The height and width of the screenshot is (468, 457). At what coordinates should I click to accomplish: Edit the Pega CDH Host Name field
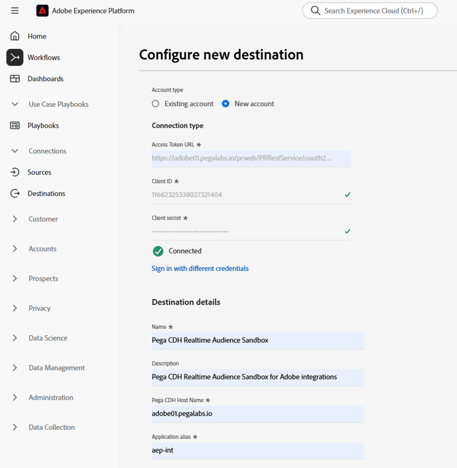point(257,414)
